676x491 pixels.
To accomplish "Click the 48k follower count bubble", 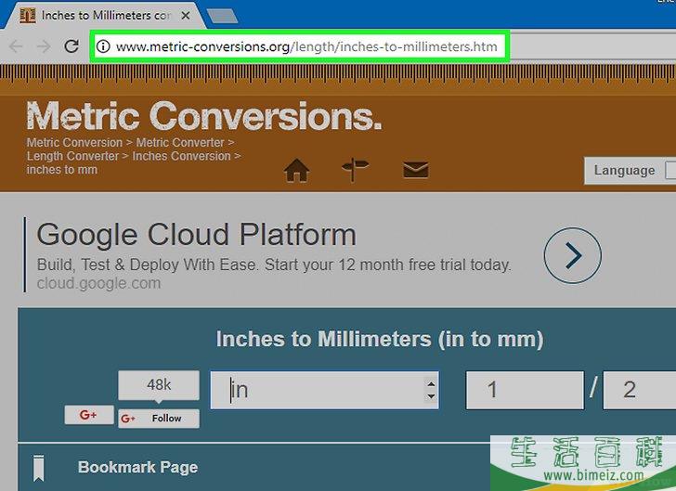I will click(x=159, y=385).
